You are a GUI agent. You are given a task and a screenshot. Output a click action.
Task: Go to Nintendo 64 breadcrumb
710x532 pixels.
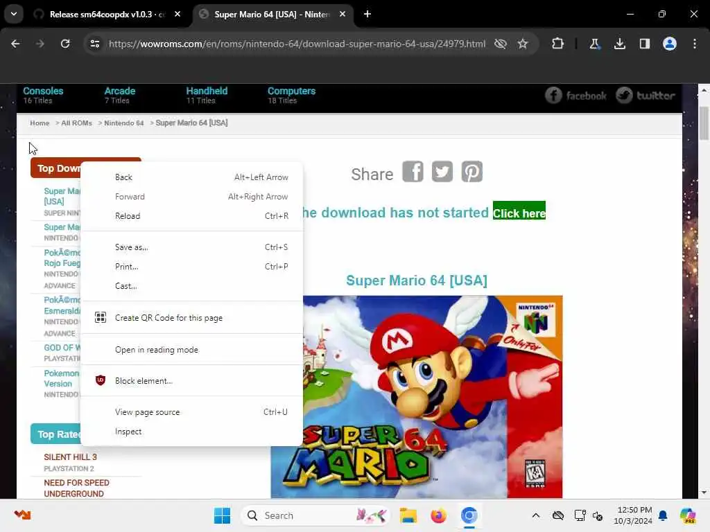tap(123, 123)
